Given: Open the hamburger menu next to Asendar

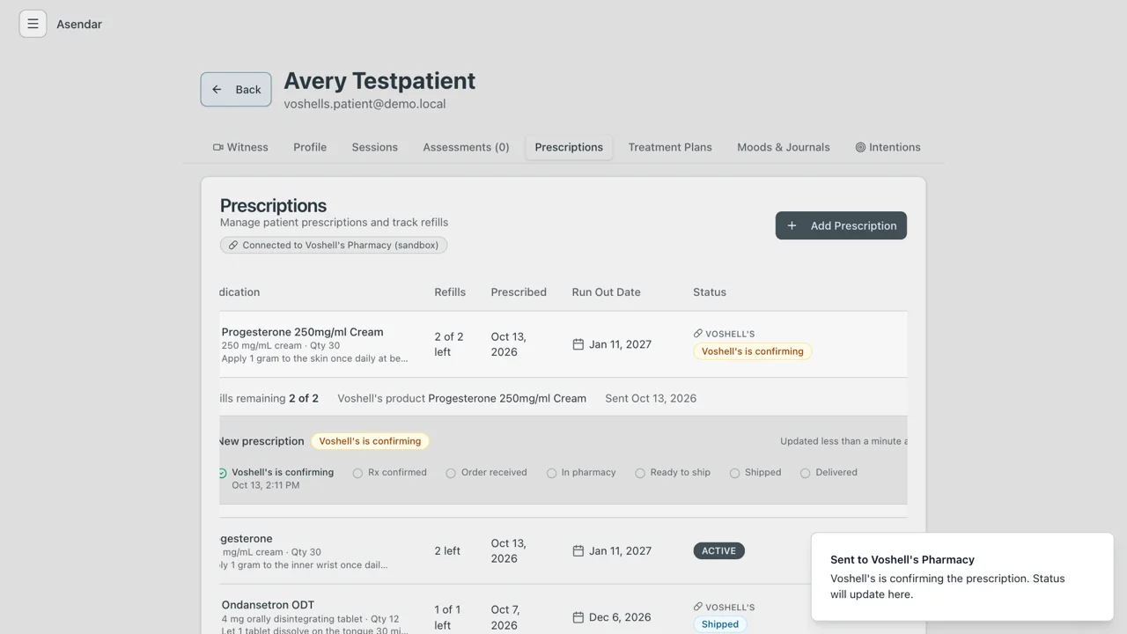Looking at the screenshot, I should coord(33,24).
